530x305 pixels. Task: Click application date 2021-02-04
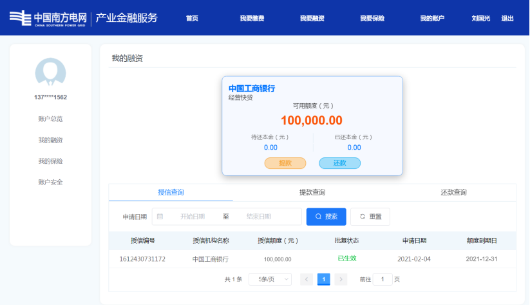pos(414,259)
